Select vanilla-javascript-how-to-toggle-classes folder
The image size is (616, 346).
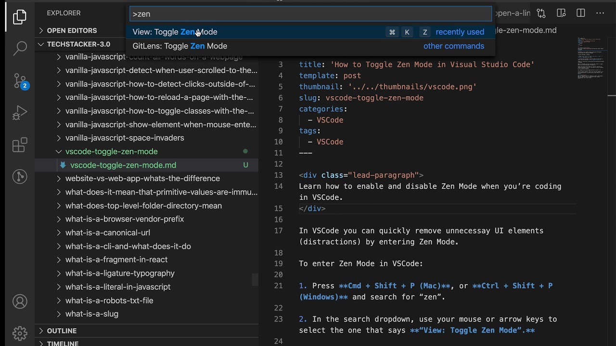(x=160, y=111)
